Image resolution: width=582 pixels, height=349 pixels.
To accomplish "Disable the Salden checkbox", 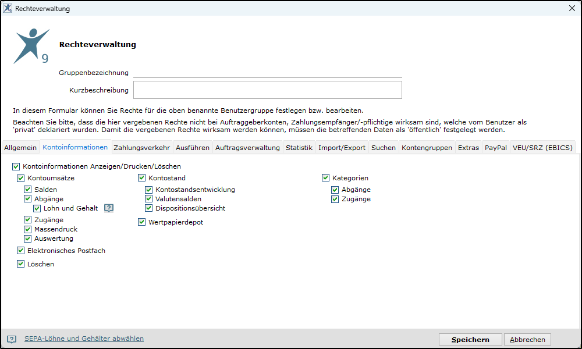I will point(27,190).
